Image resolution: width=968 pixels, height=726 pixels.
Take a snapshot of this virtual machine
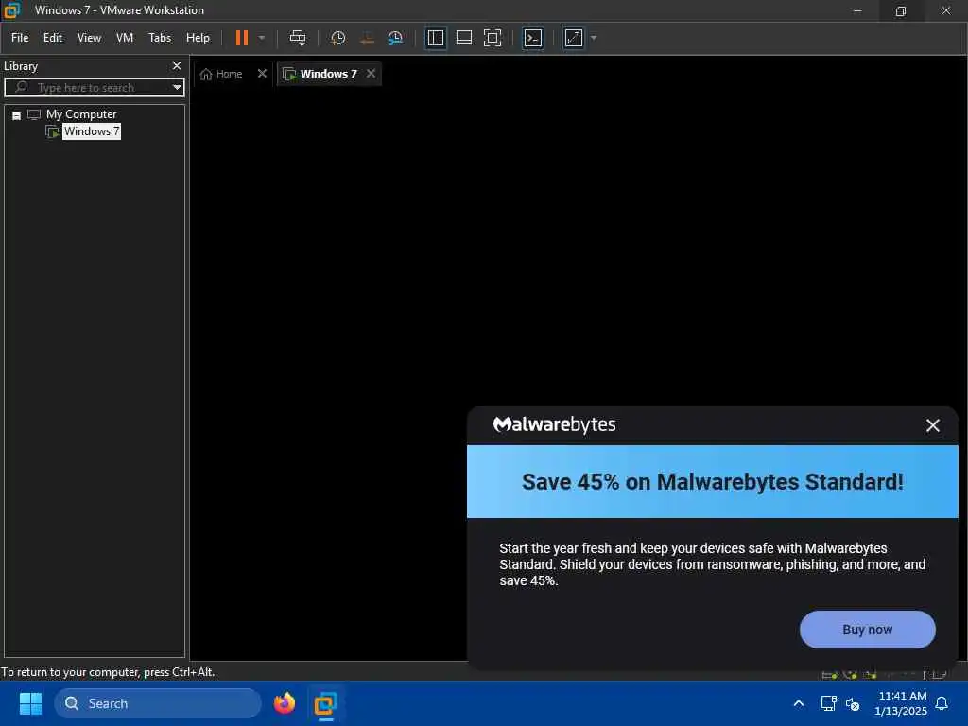[x=337, y=38]
